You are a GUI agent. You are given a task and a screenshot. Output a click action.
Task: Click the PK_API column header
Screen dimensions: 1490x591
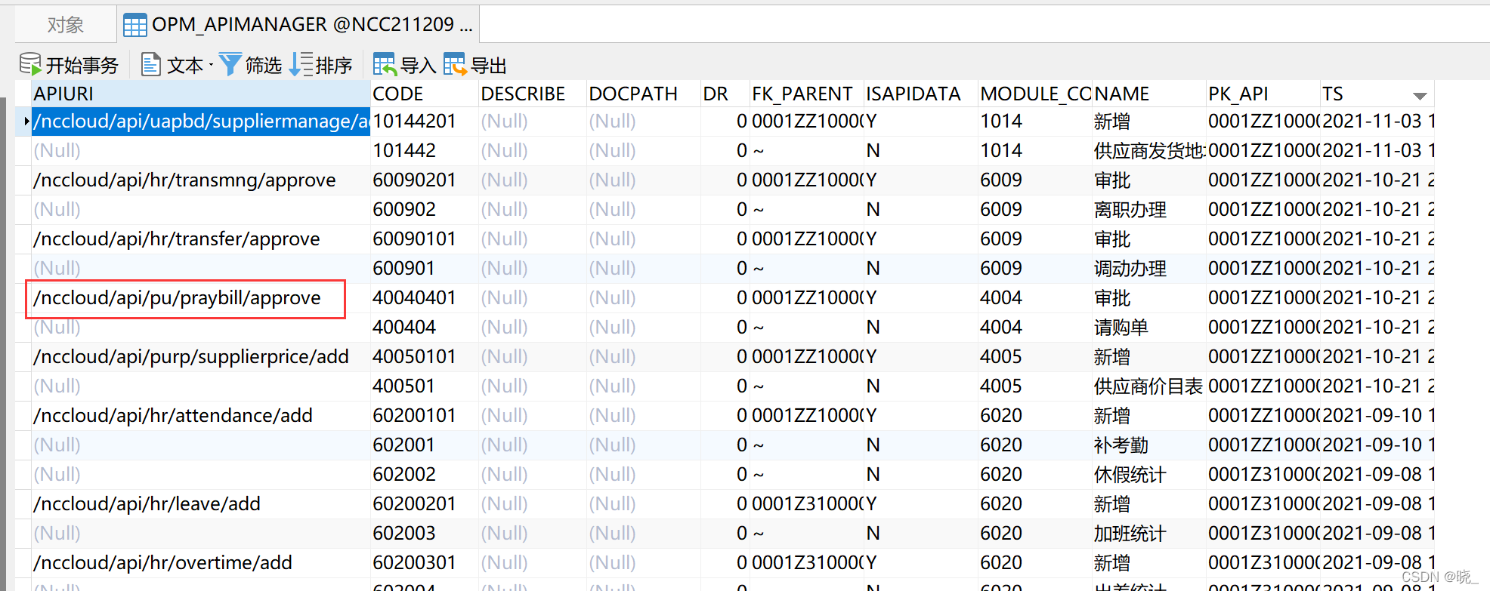click(x=1263, y=94)
